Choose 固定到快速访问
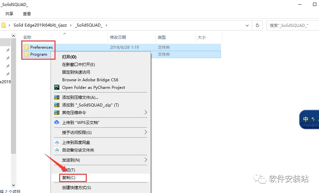This screenshot has height=193, width=319. click(x=76, y=72)
